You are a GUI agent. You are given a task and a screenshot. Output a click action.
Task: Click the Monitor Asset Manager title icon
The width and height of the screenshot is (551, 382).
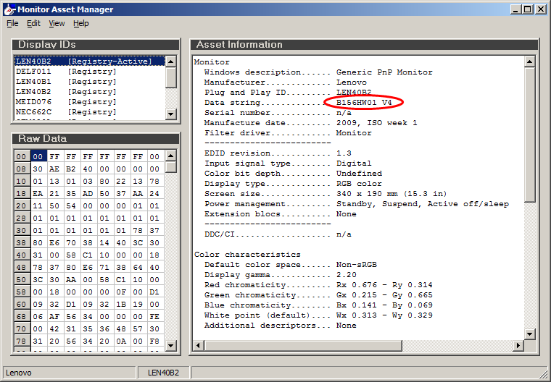pyautogui.click(x=9, y=9)
